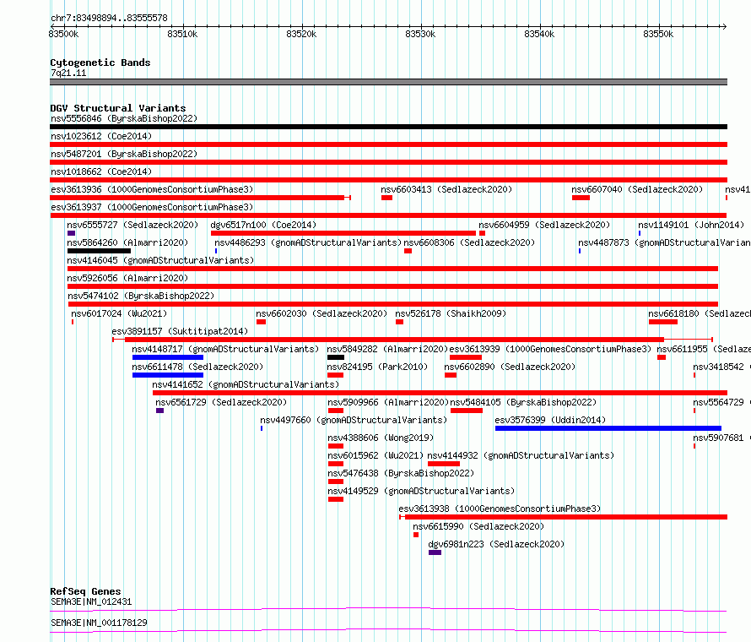Click the red bar under nsv4144932
The width and height of the screenshot is (751, 642).
(444, 464)
